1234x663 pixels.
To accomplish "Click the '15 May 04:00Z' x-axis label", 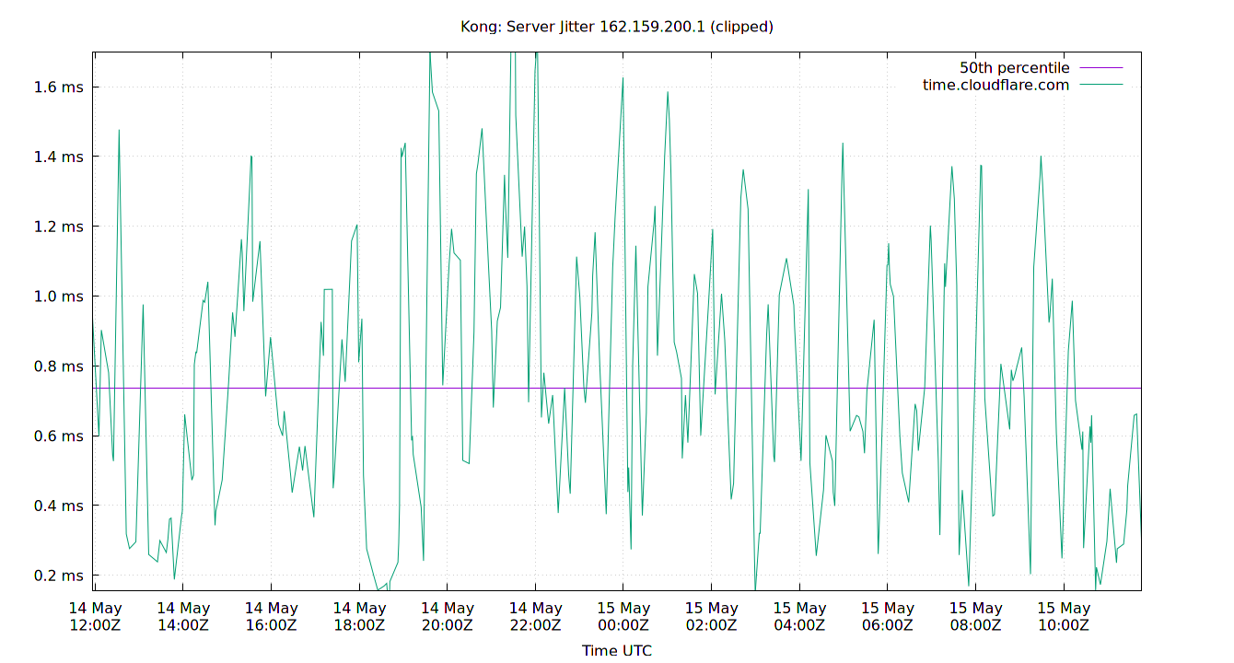I will [x=799, y=616].
